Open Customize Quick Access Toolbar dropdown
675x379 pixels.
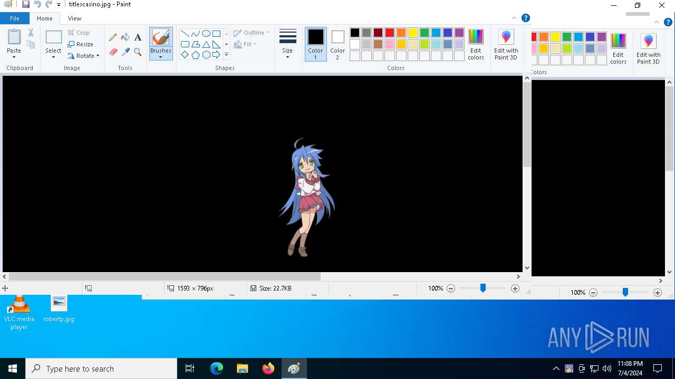click(x=59, y=5)
